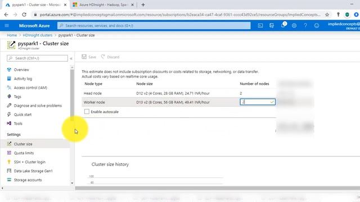
Task: Click the Cluster size history heading
Action: (x=110, y=164)
